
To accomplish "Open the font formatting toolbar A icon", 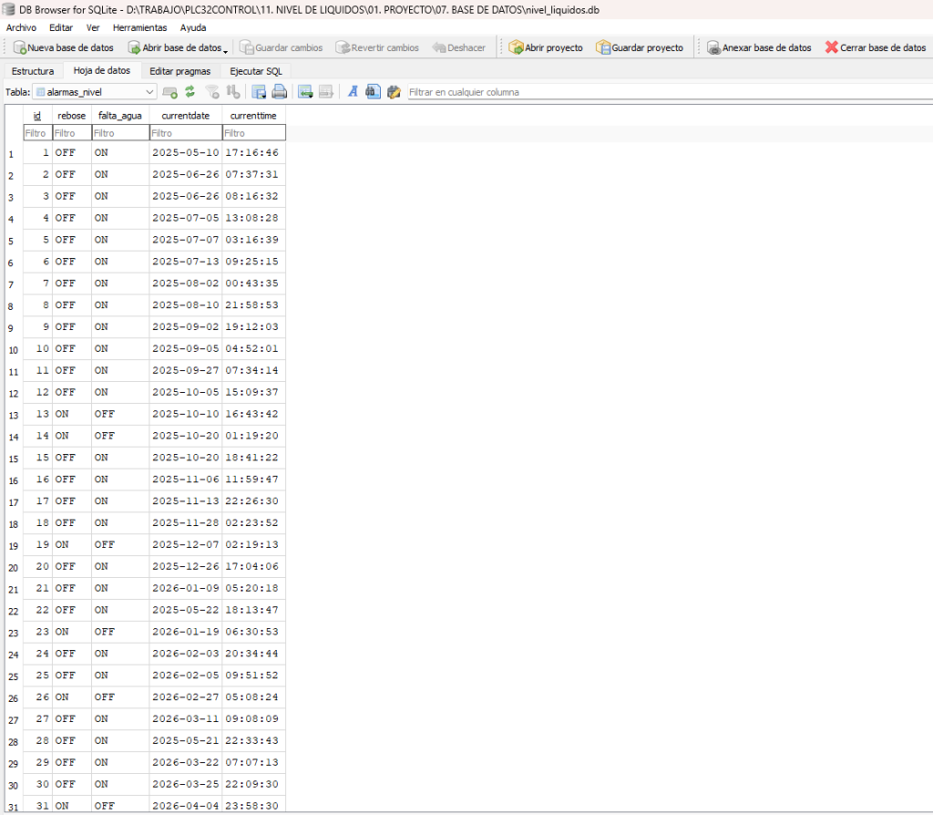I will (353, 92).
